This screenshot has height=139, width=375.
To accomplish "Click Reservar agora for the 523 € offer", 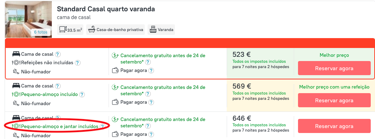I will 334,68.
